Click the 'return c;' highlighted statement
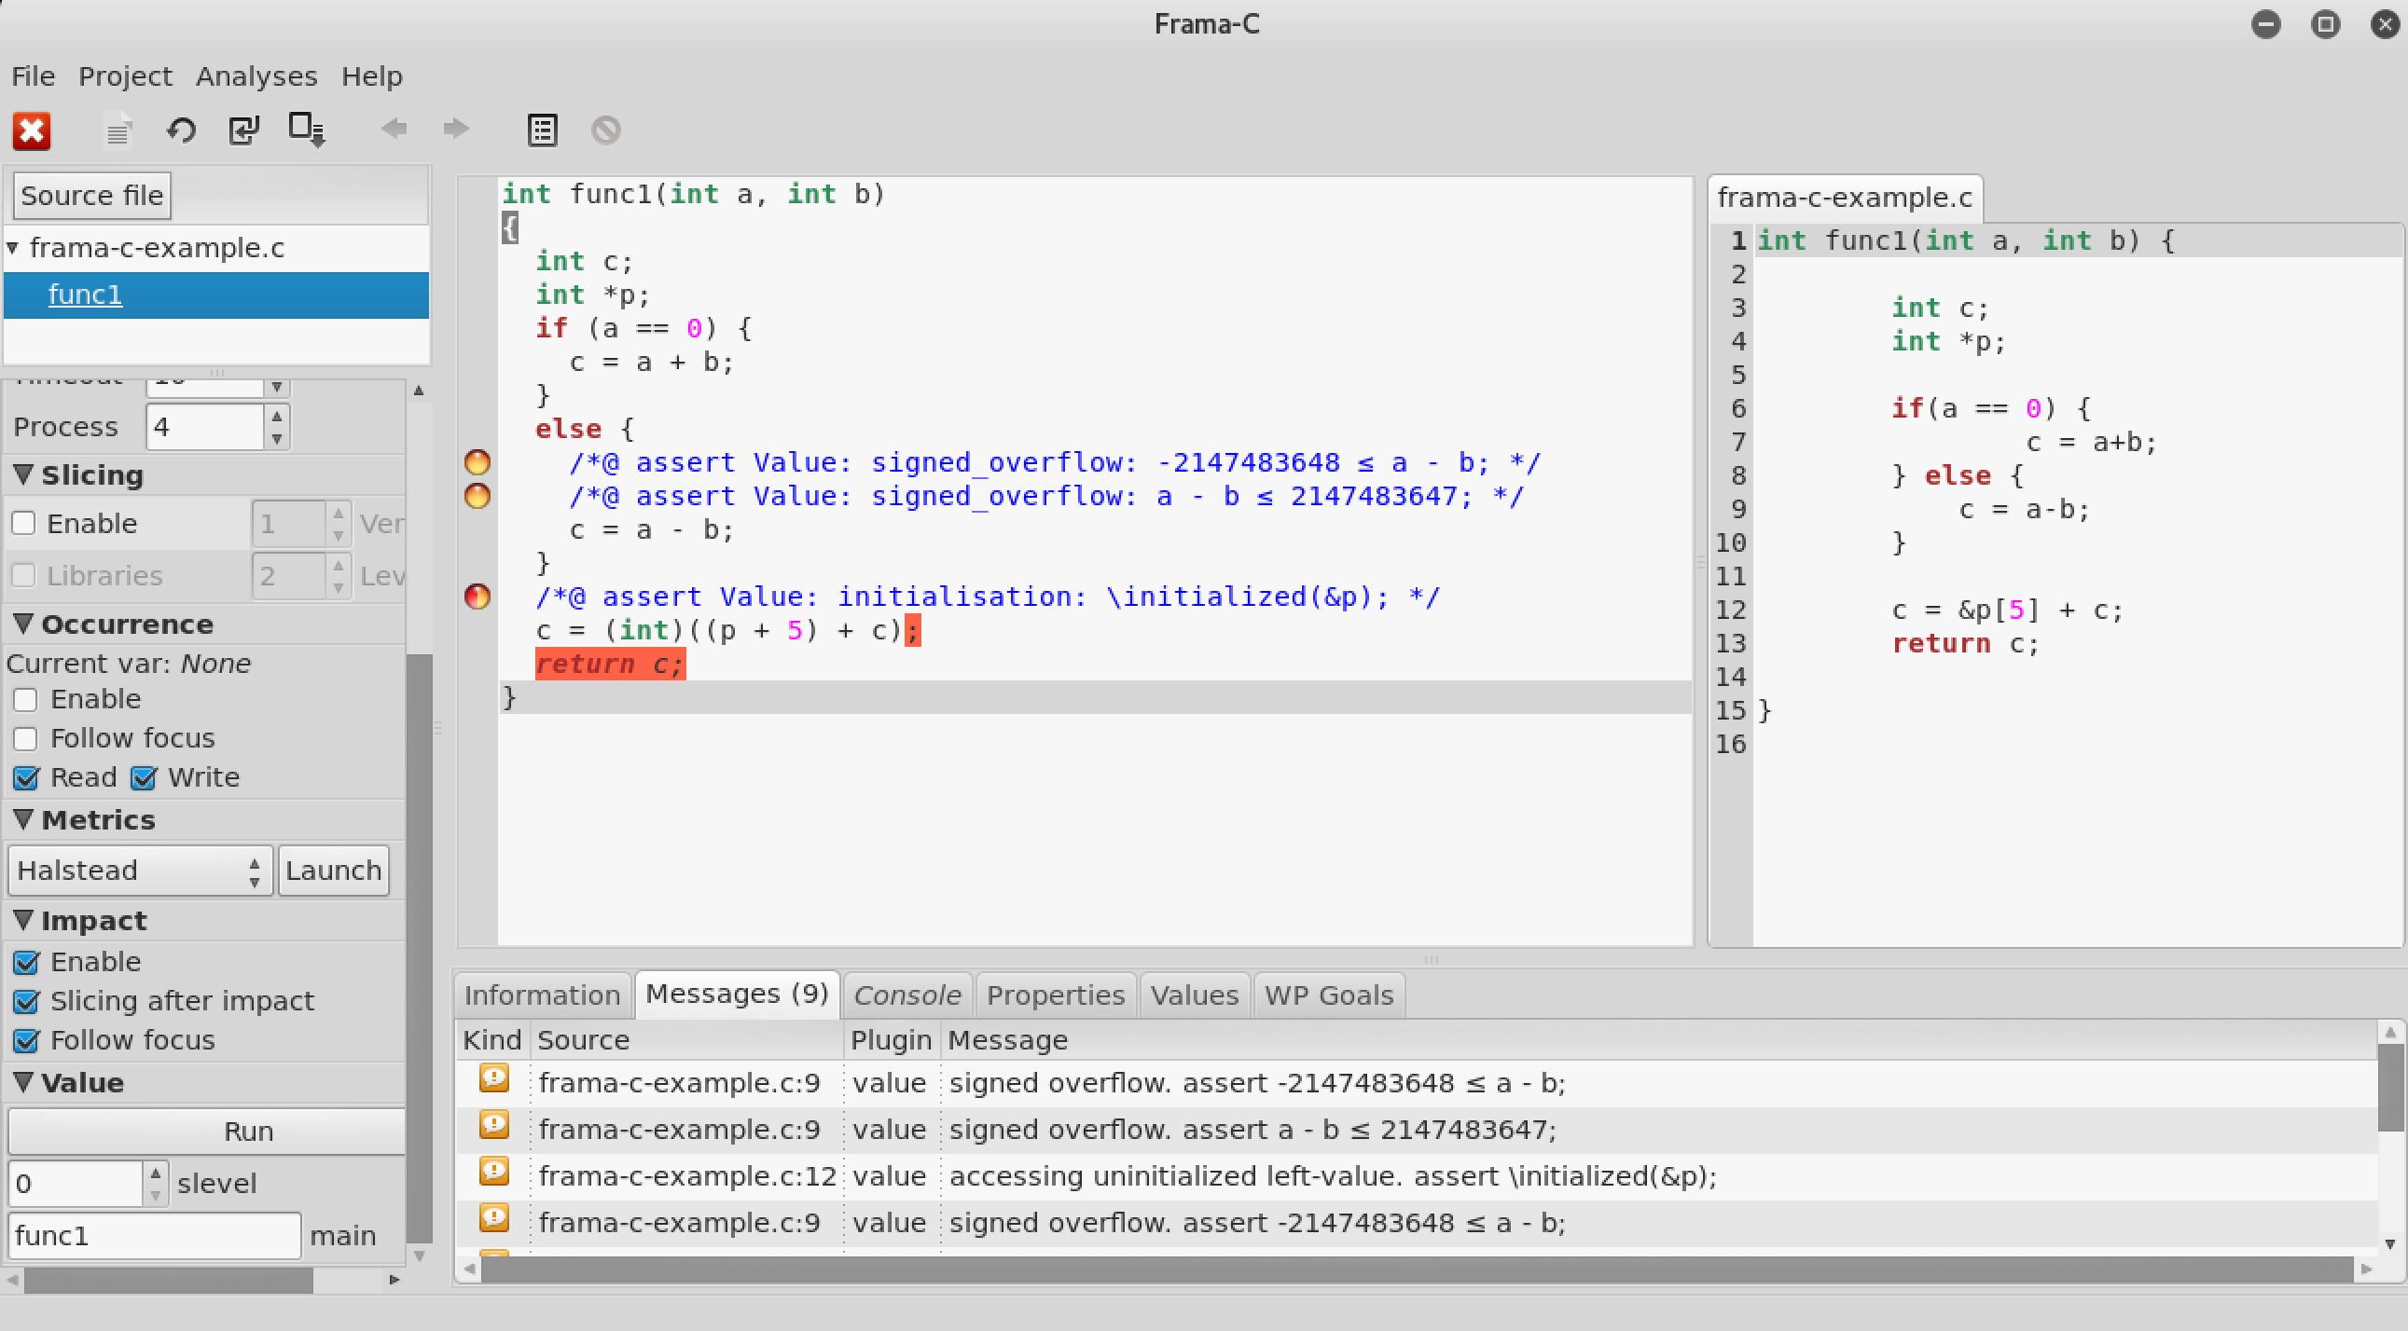This screenshot has width=2408, height=1331. point(610,664)
